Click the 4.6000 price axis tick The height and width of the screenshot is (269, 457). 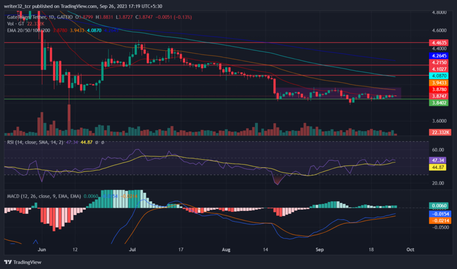click(439, 30)
